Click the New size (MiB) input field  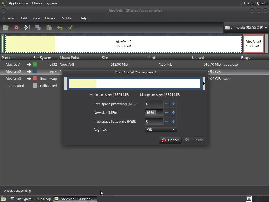coord(154,113)
